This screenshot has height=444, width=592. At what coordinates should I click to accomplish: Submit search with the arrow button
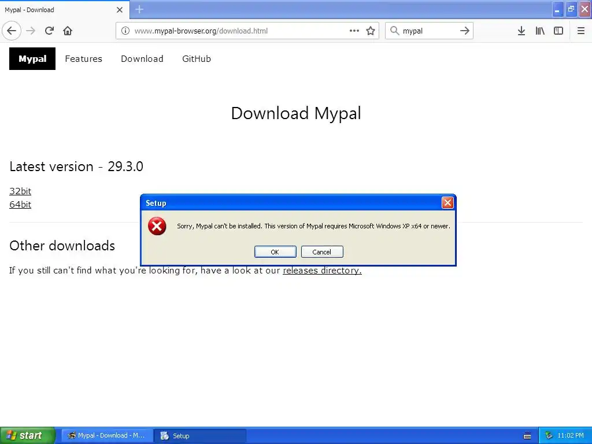tap(465, 31)
